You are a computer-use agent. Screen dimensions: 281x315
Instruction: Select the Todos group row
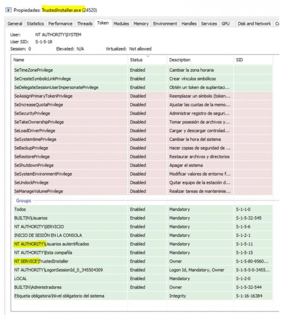click(143, 209)
